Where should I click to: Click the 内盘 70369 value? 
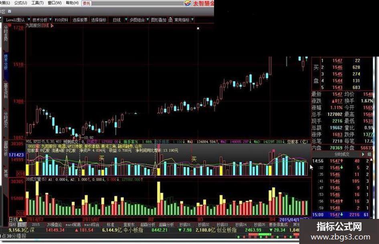tap(336, 147)
